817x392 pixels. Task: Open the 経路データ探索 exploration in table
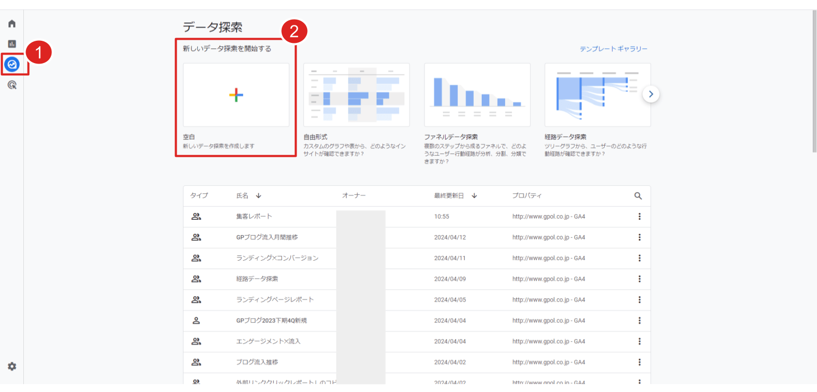pyautogui.click(x=257, y=279)
